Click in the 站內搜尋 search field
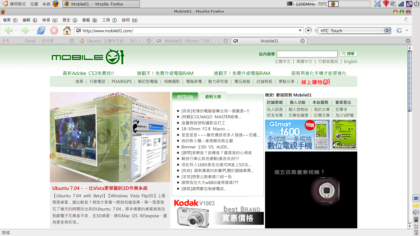This screenshot has width=420, height=236. 307,54
